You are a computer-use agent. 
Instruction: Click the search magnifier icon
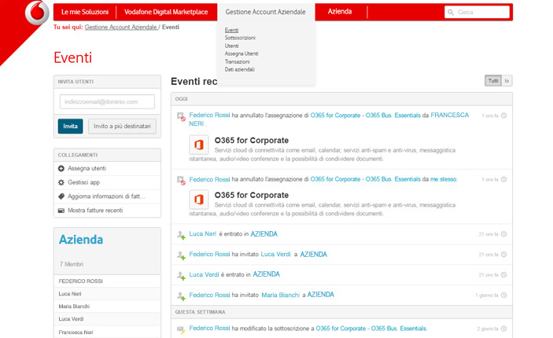[x=451, y=13]
